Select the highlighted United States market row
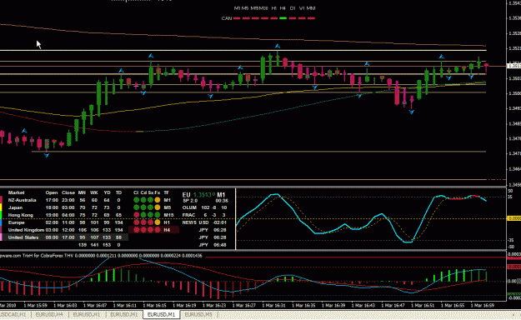Viewport: 521px width, 320px height. point(65,237)
